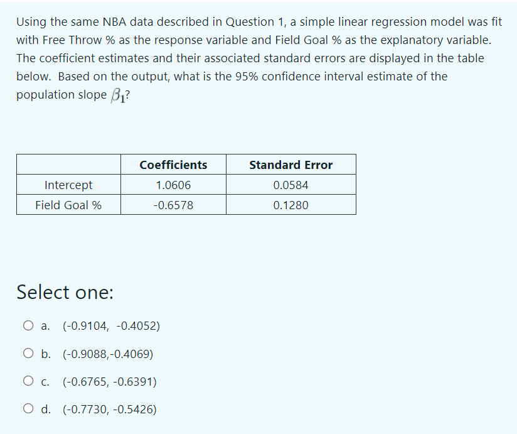
Task: Select radio button for option c
Action: point(28,381)
